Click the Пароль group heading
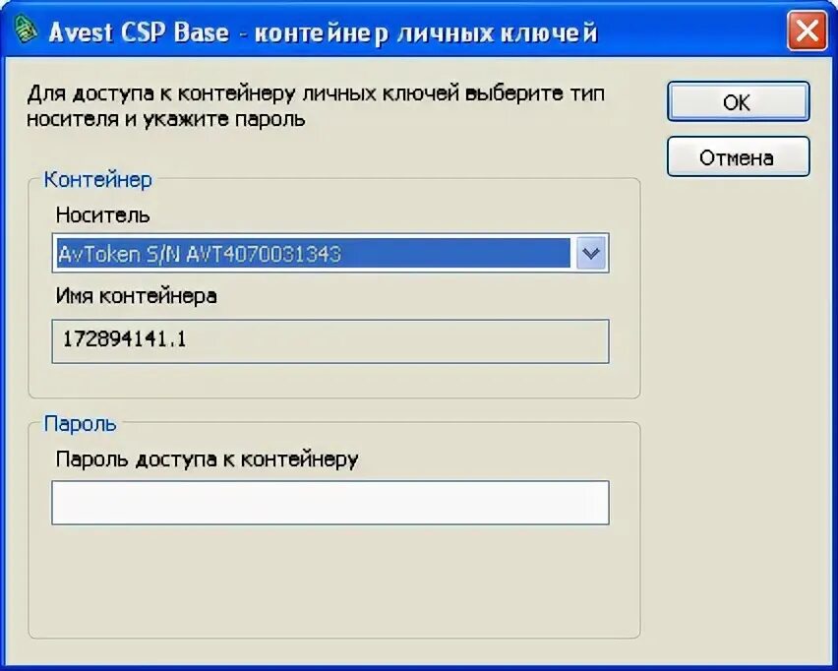Viewport: 838px width, 671px height. point(81,423)
